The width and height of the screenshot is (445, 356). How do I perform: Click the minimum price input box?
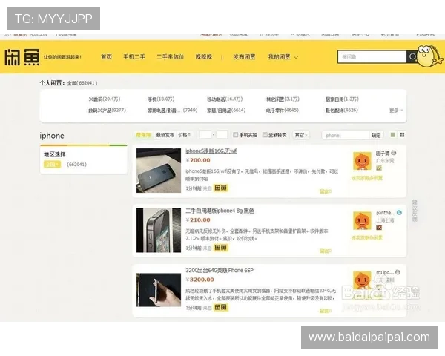[x=205, y=134]
